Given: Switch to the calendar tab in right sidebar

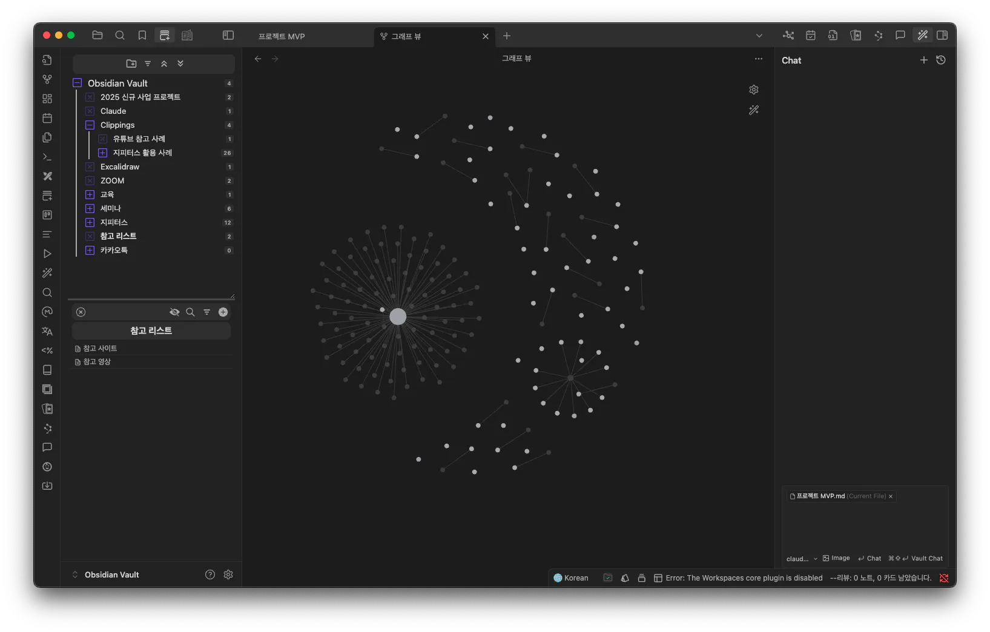Looking at the screenshot, I should [811, 35].
